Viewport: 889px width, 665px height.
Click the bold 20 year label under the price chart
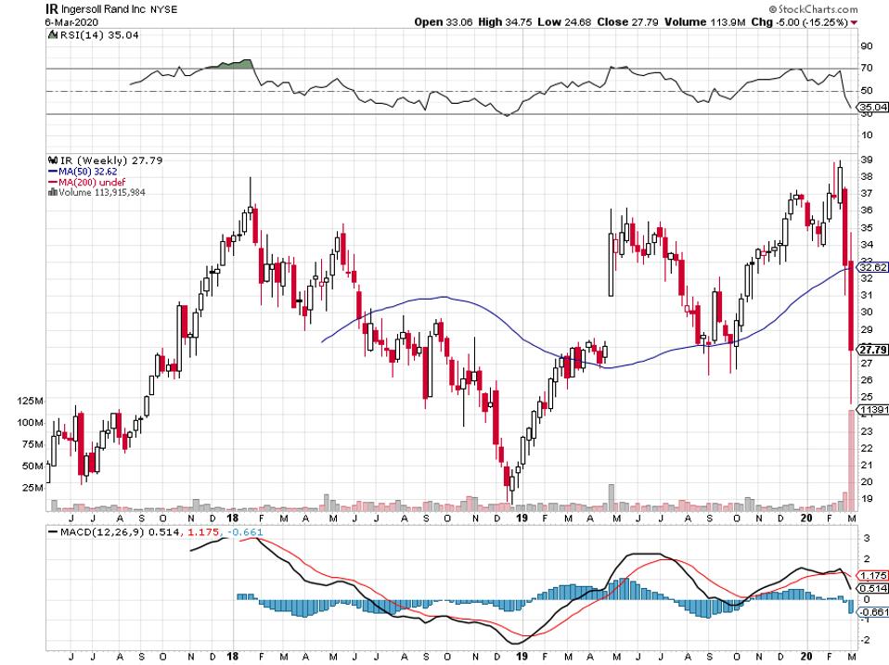(x=806, y=518)
